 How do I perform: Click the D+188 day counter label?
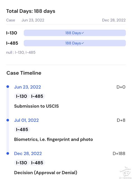click(119, 153)
